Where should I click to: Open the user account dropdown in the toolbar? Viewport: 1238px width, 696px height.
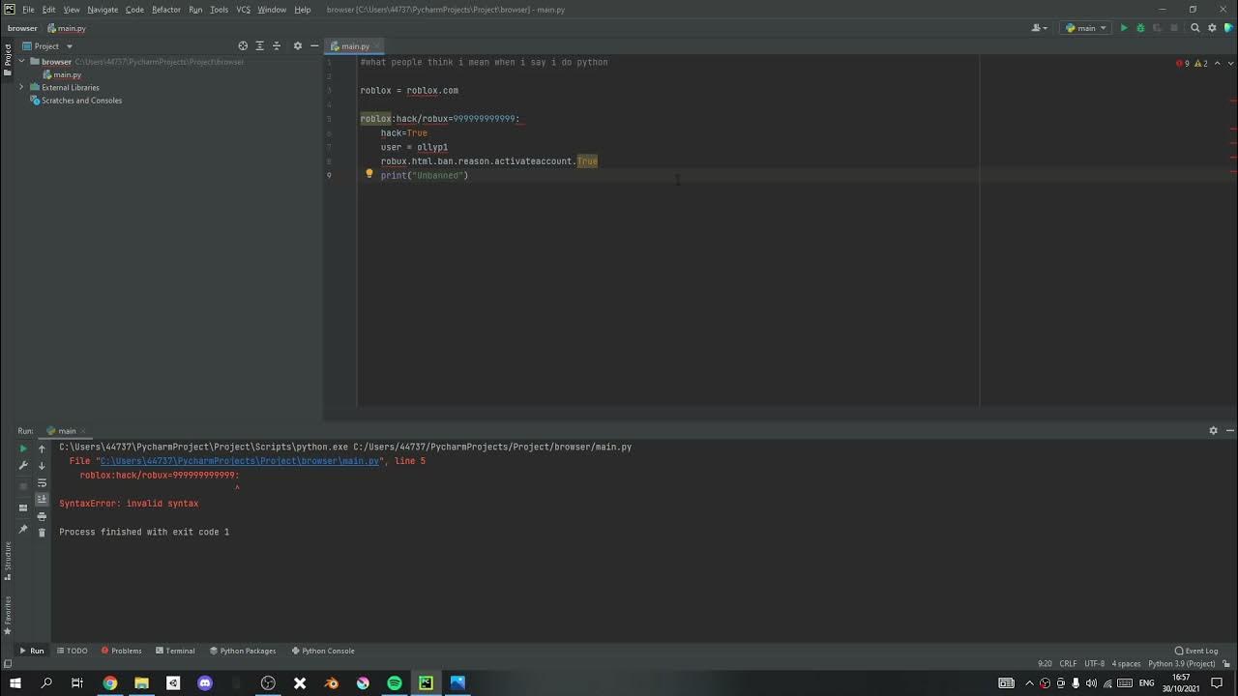(1041, 28)
